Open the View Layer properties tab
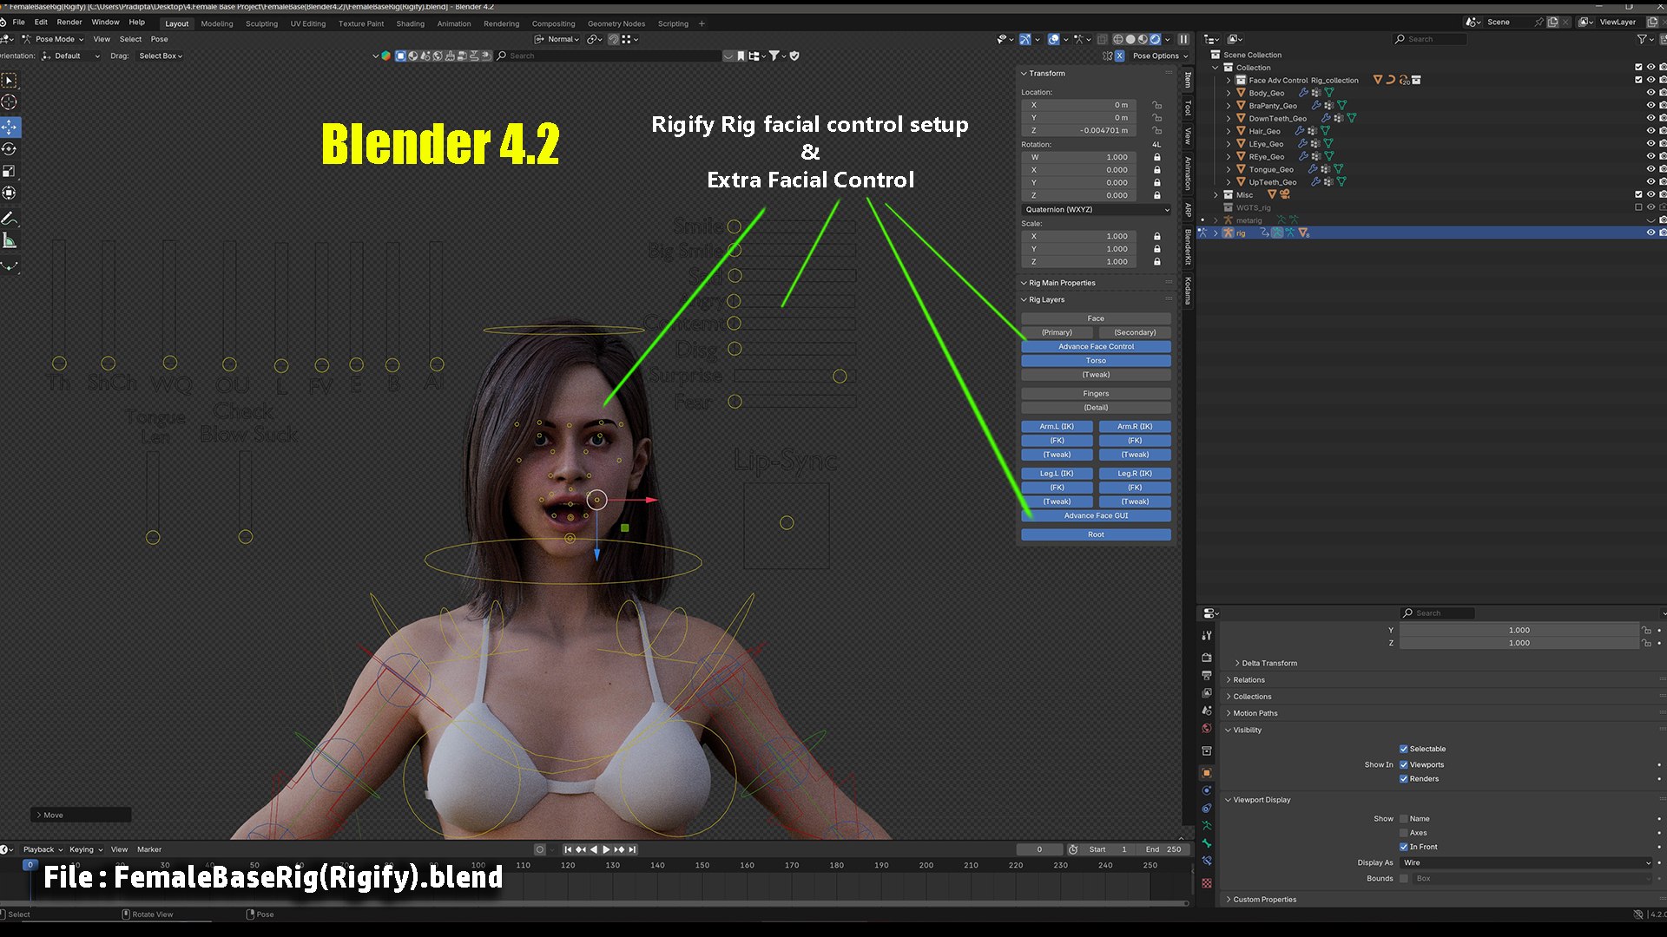Image resolution: width=1667 pixels, height=937 pixels. point(1207,693)
